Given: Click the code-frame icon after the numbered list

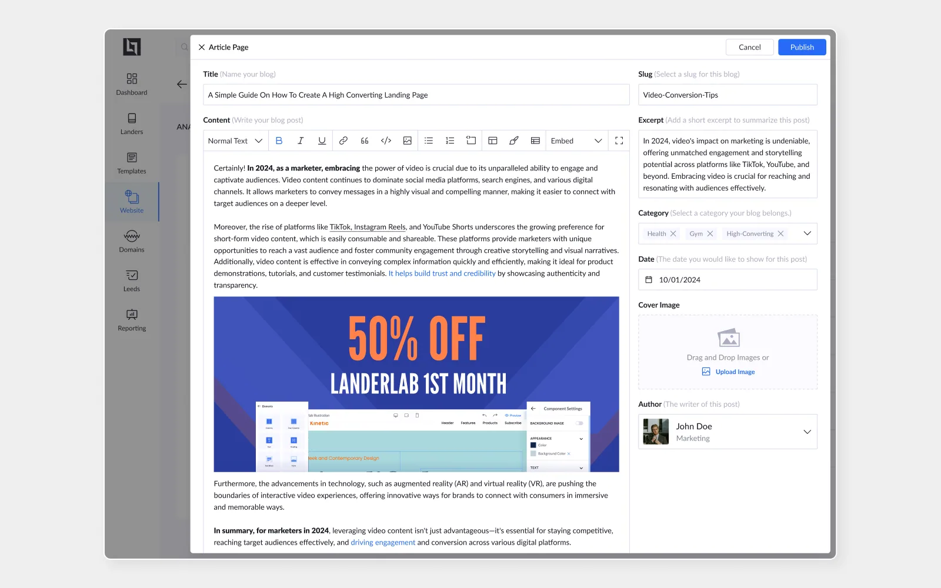Looking at the screenshot, I should tap(471, 141).
